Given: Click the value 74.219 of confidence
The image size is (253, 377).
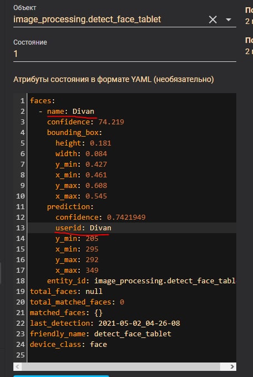Looking at the screenshot, I should [111, 122].
